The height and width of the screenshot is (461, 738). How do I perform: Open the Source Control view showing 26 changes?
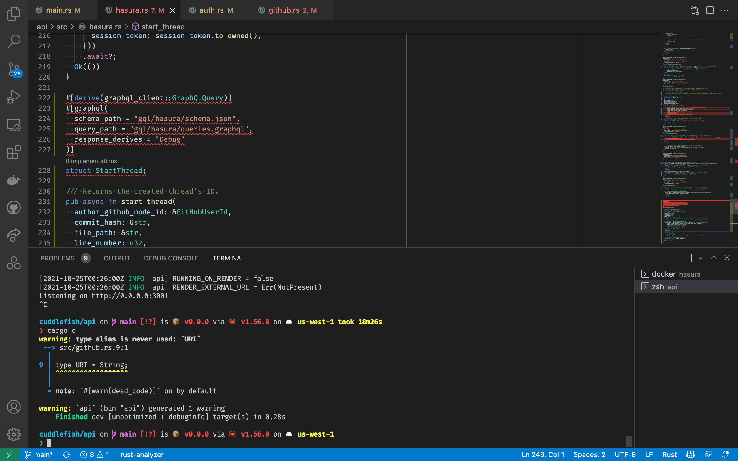pos(14,69)
